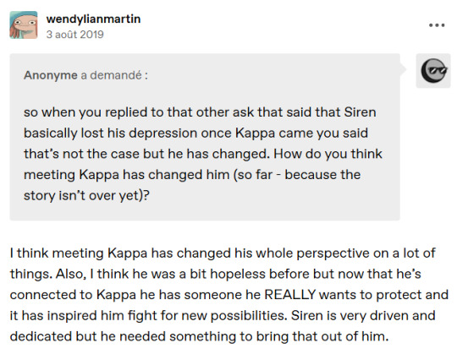Click the answer line 'I think meeting Kappa'

[223, 253]
